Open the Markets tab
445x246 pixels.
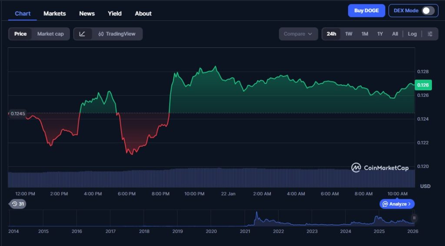point(55,13)
